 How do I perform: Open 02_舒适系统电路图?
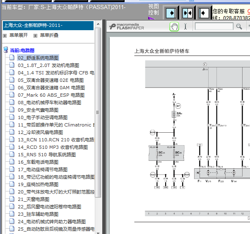click(38, 58)
